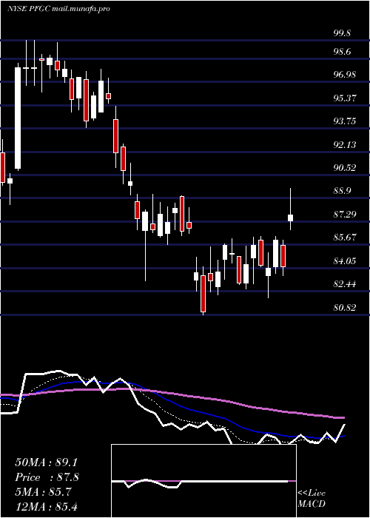This screenshot has width=370, height=518.
Task: Click the 82.44 price axis label
Action: coord(345,284)
